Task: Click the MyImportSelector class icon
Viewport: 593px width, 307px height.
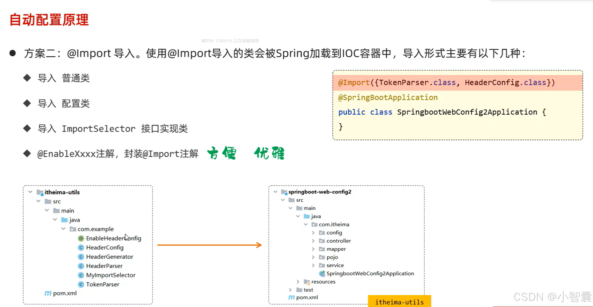Action: pyautogui.click(x=81, y=275)
